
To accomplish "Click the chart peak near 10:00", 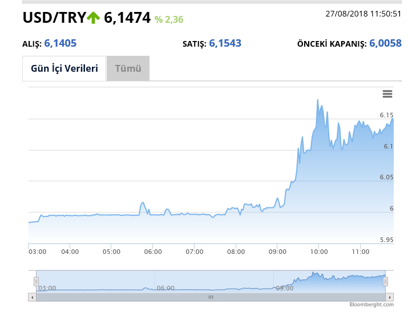I will pos(318,100).
